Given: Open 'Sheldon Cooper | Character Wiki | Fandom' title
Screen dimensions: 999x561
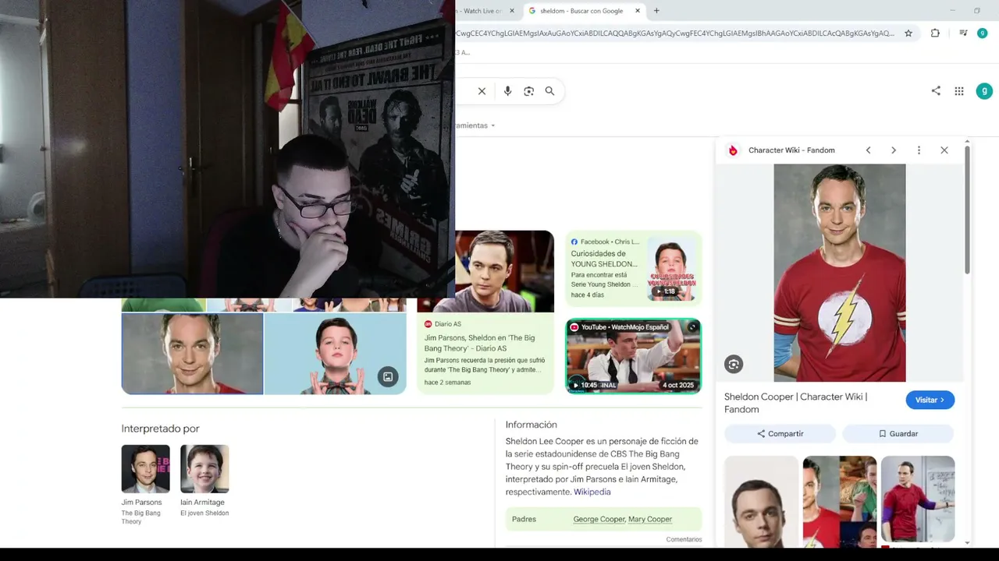Looking at the screenshot, I should tap(795, 403).
